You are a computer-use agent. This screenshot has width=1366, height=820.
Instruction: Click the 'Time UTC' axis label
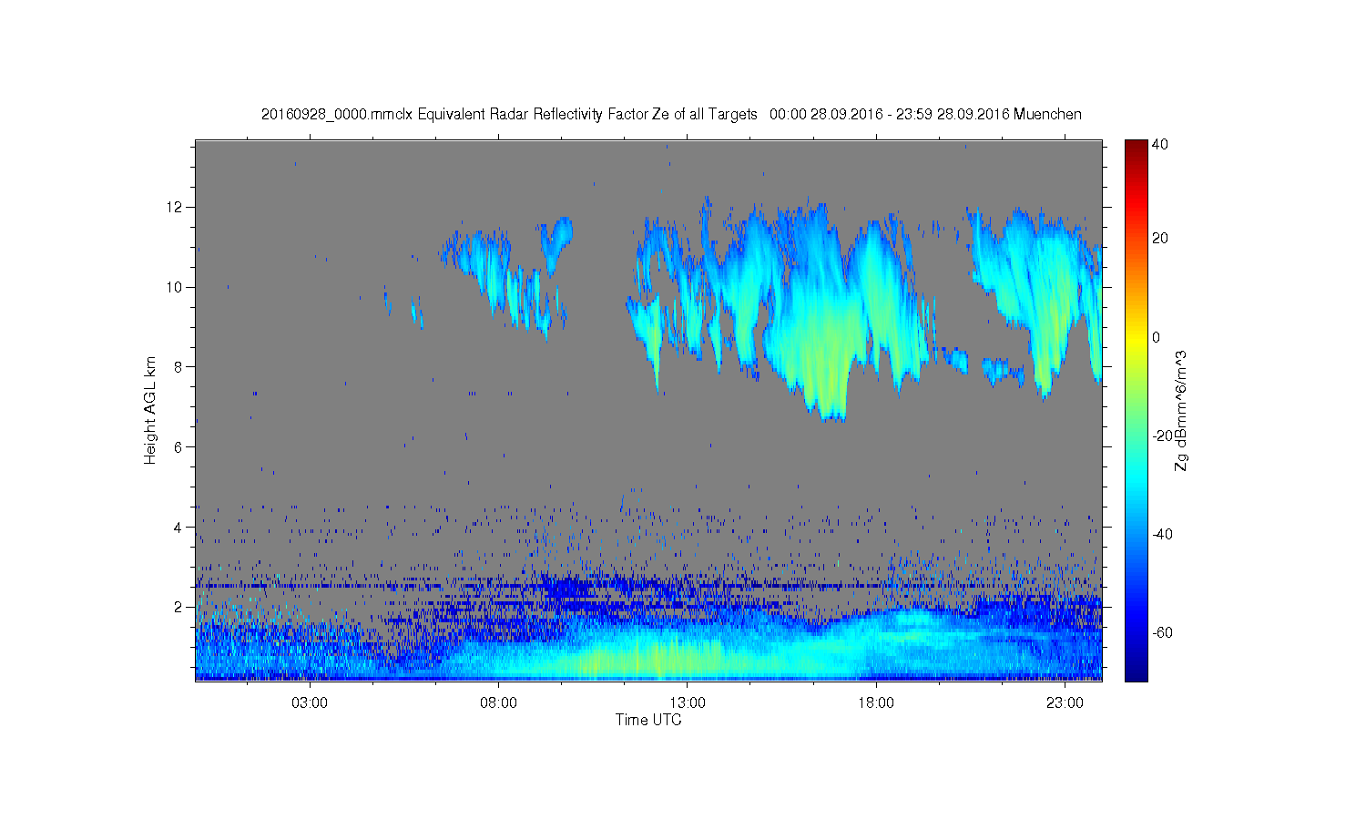(647, 720)
